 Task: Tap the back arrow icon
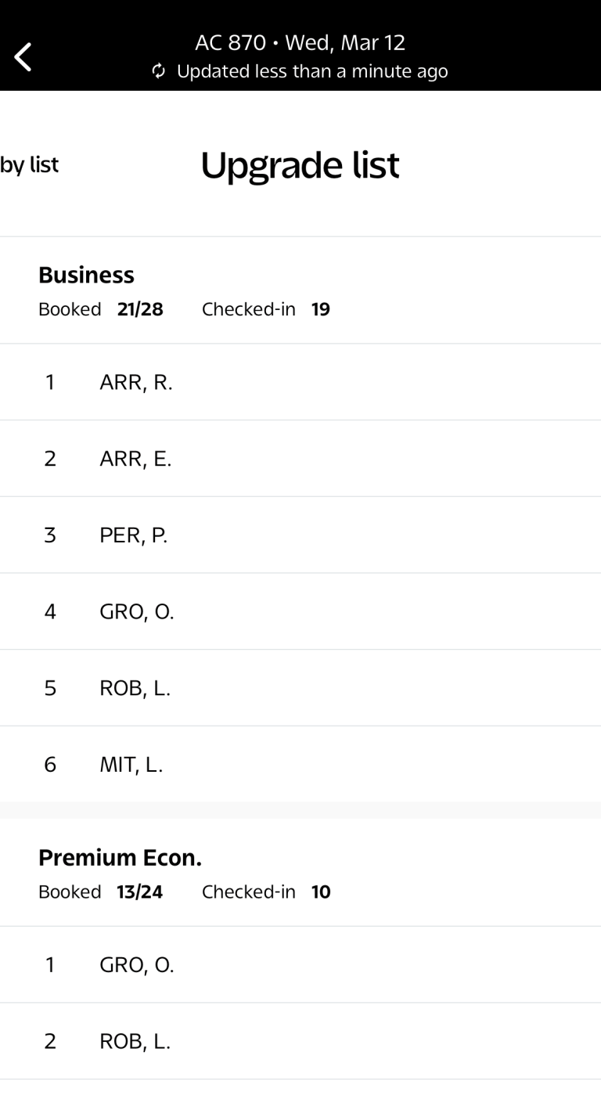22,56
